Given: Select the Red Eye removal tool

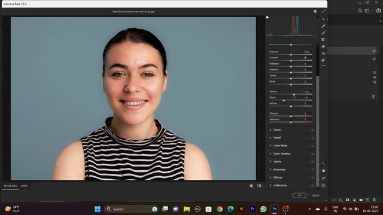Looking at the screenshot, I should tap(323, 53).
